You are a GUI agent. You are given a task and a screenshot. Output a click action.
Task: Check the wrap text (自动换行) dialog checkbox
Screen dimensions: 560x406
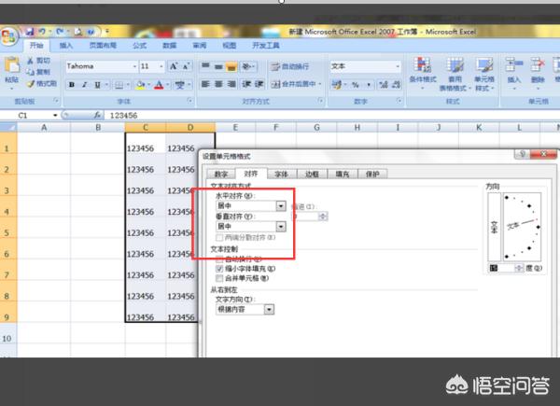coord(219,258)
